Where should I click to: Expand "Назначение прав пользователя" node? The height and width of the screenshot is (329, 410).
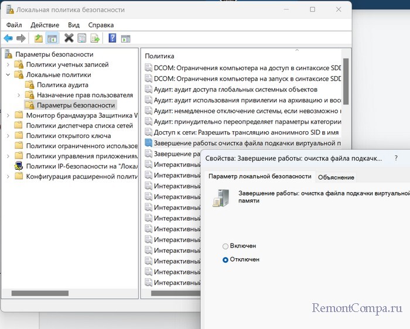(x=18, y=95)
